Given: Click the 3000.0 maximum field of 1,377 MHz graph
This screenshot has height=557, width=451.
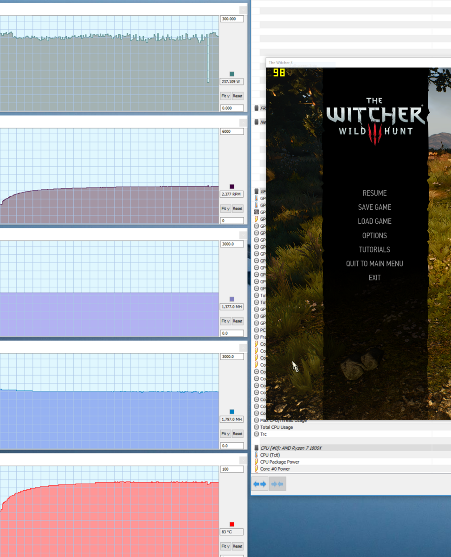Looking at the screenshot, I should [232, 244].
